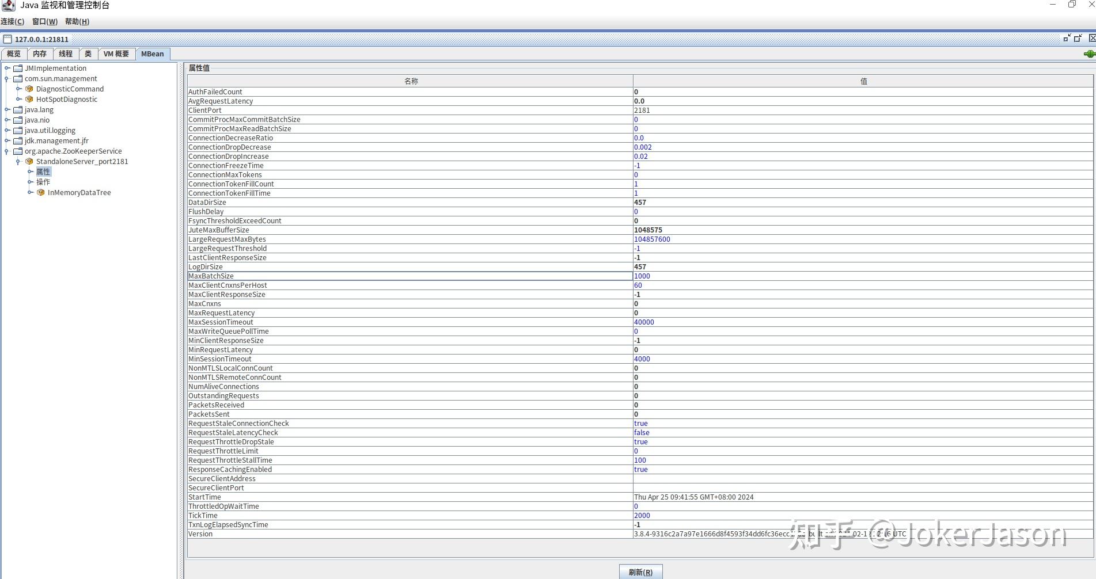Click the MinSessionTimeout value 4000

642,359
